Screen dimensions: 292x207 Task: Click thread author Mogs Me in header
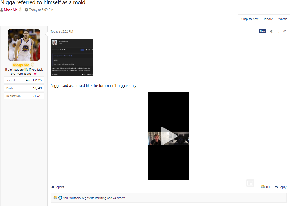11,10
